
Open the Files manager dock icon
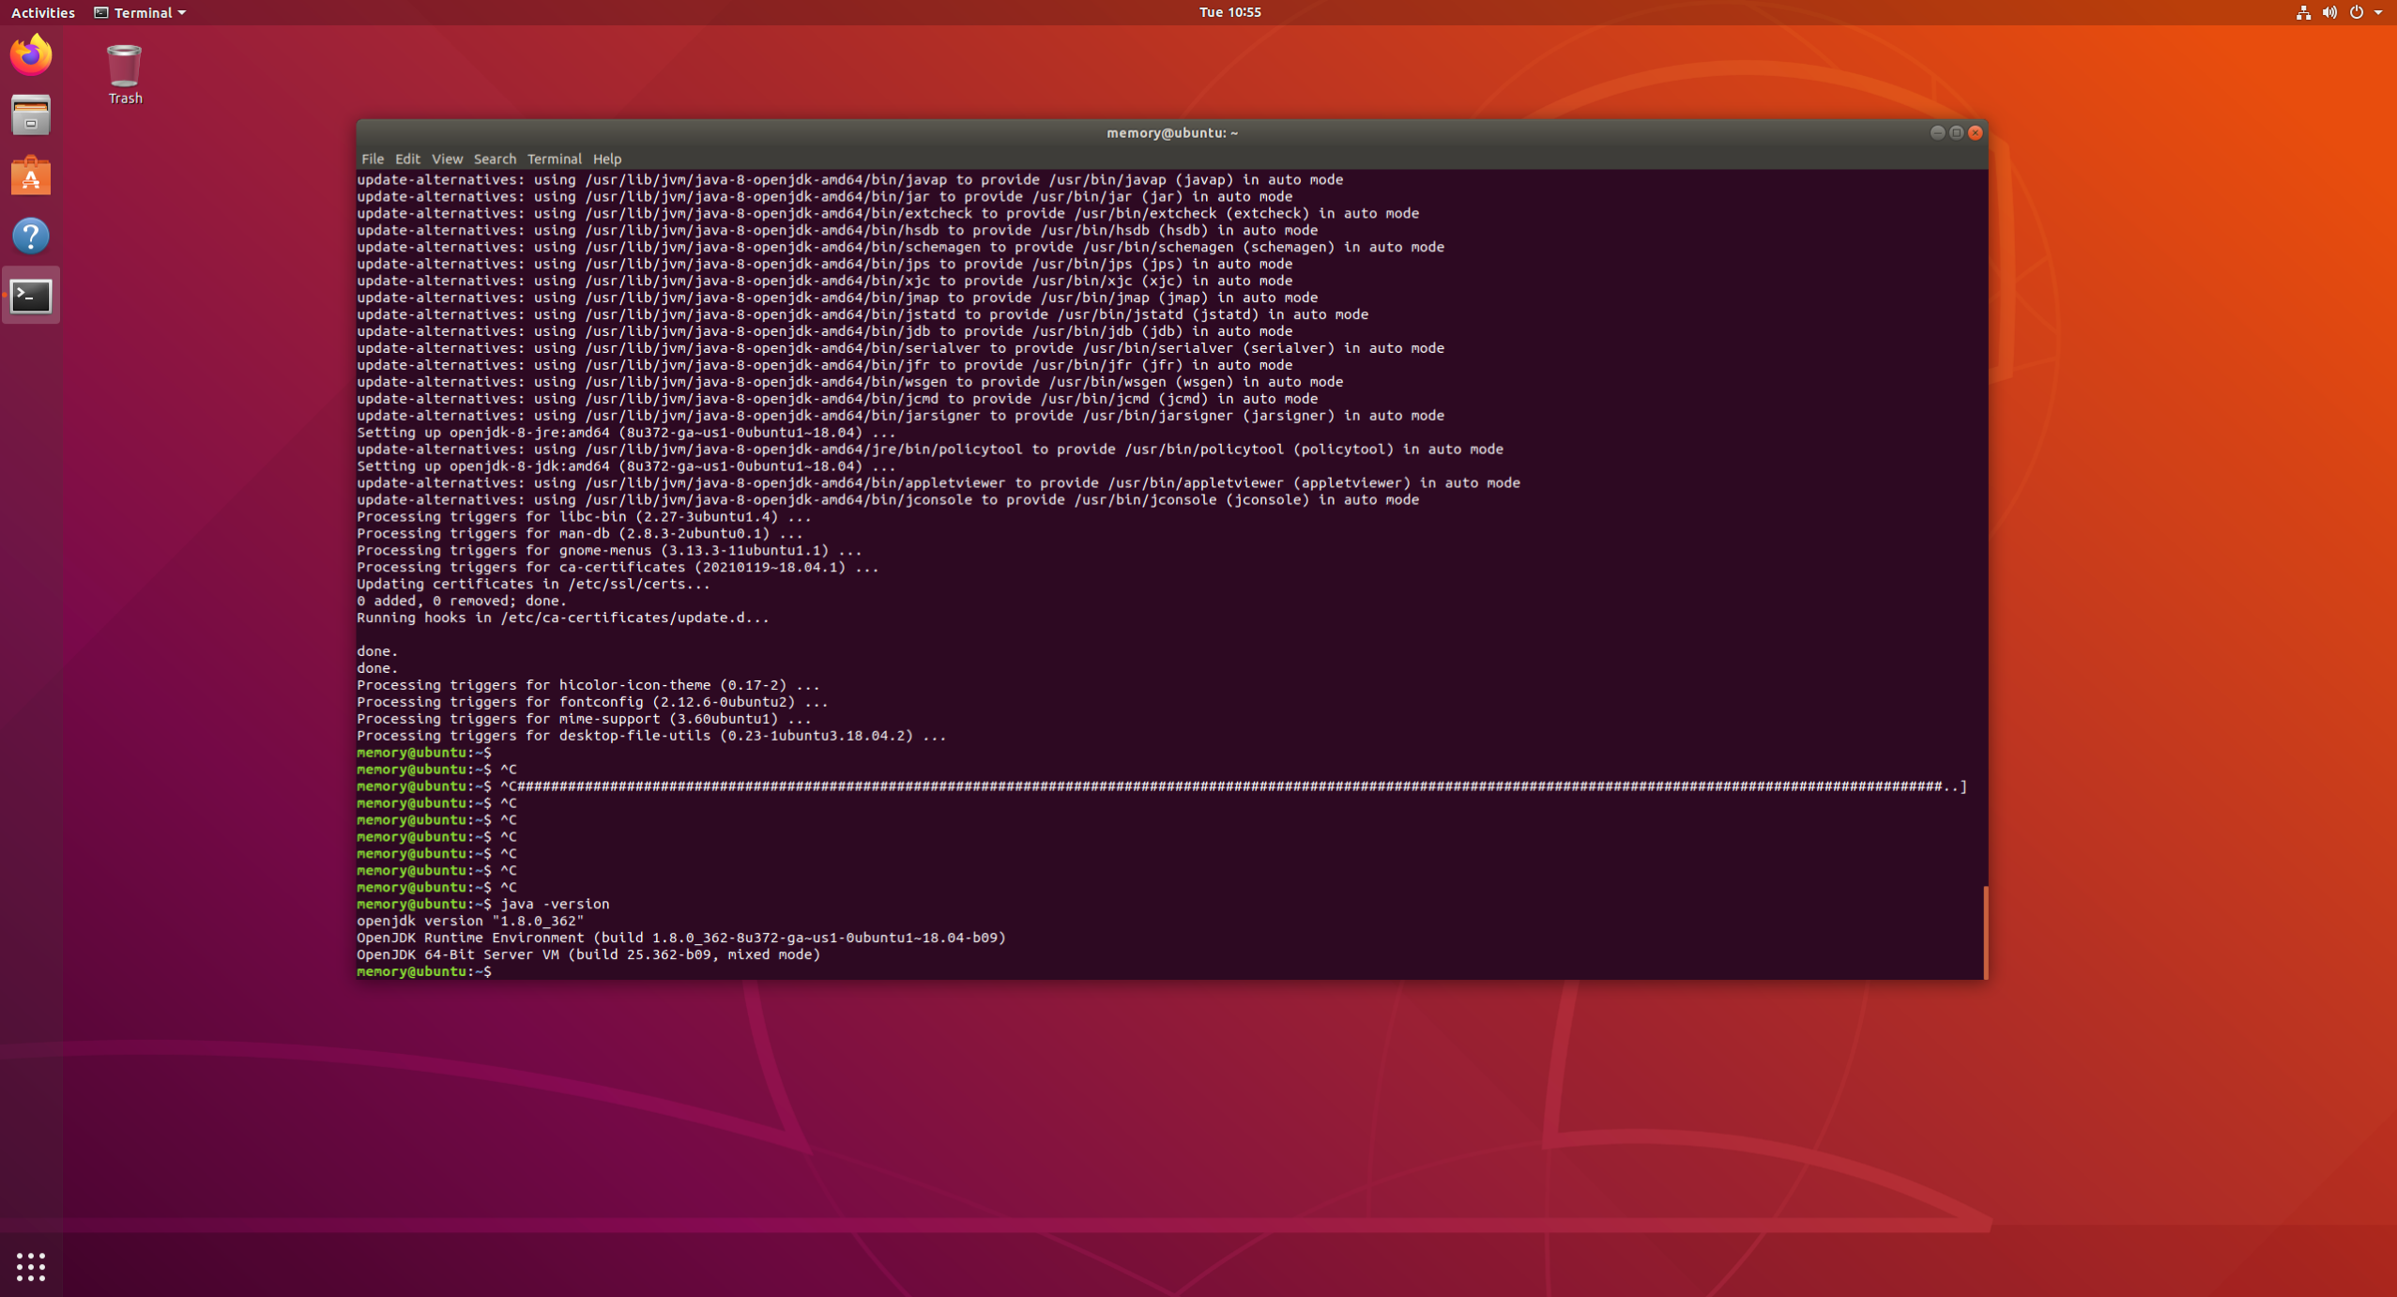[x=31, y=115]
